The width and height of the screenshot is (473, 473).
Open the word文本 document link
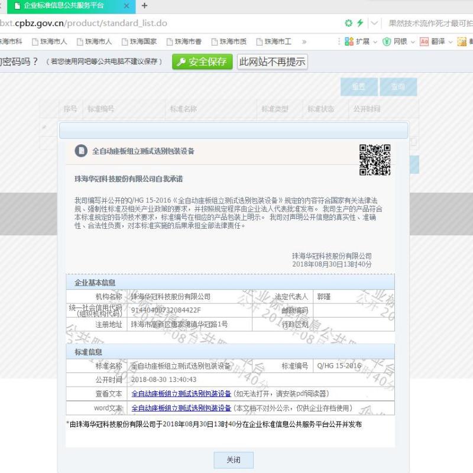coord(182,408)
